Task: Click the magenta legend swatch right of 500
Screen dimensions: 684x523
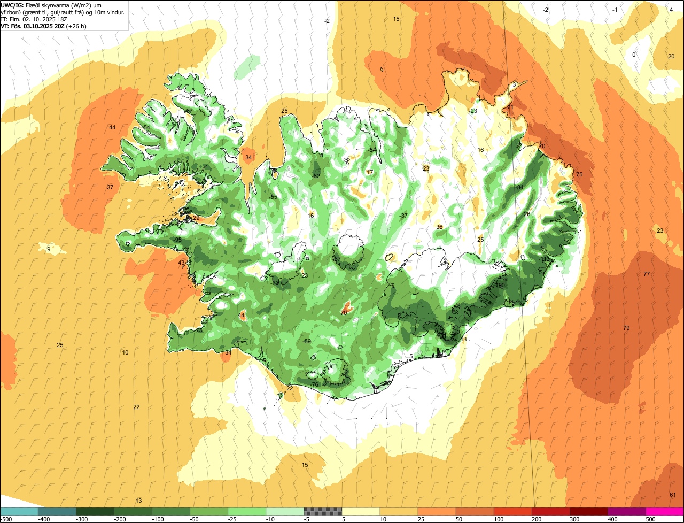Action: (665, 511)
